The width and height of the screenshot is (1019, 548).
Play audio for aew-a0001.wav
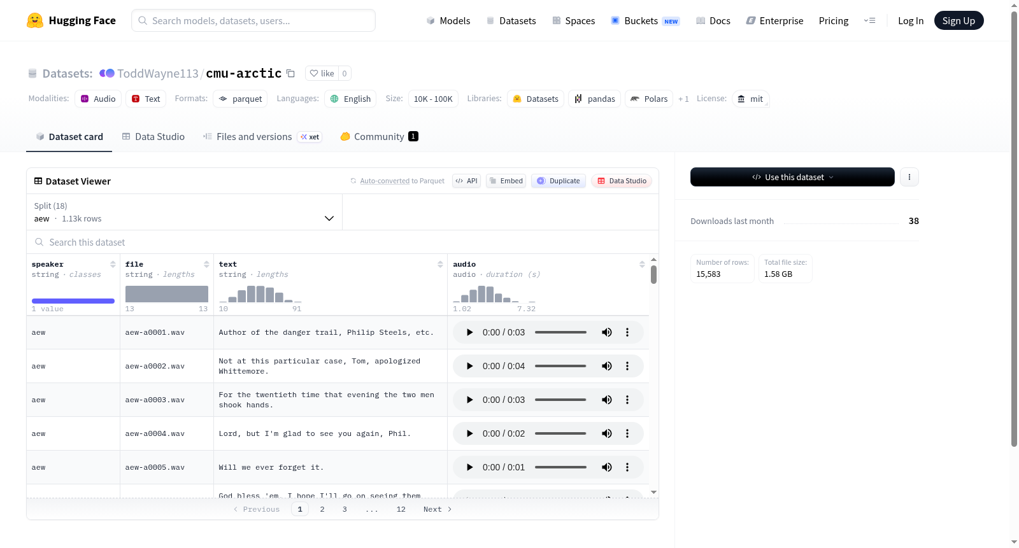pos(469,332)
